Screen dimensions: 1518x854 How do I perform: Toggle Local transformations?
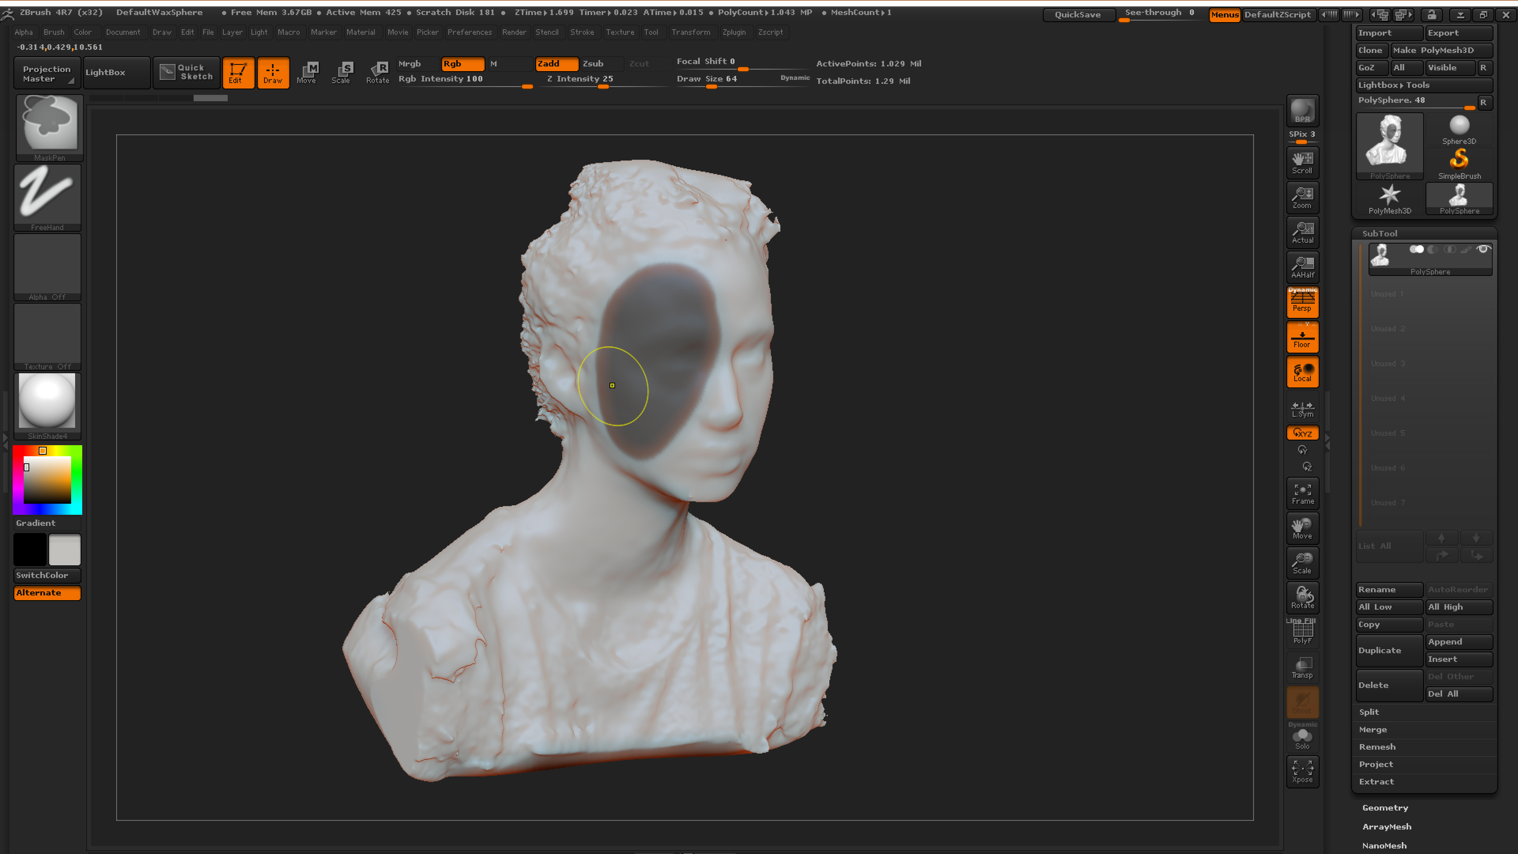tap(1302, 371)
